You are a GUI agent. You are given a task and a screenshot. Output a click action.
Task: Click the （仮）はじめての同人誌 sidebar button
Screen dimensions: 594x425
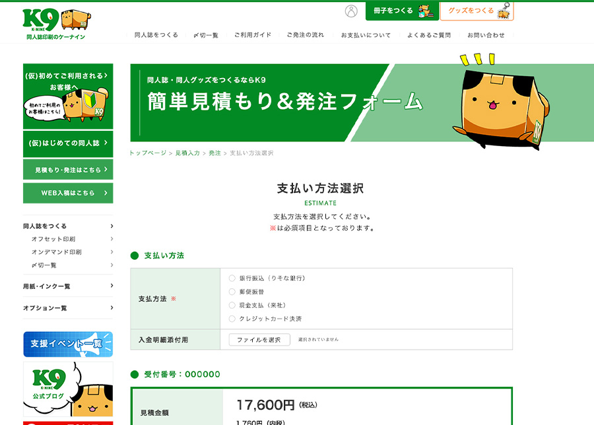click(68, 144)
